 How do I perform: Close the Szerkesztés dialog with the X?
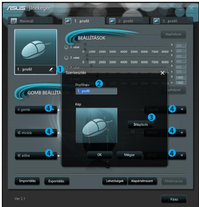[163, 73]
